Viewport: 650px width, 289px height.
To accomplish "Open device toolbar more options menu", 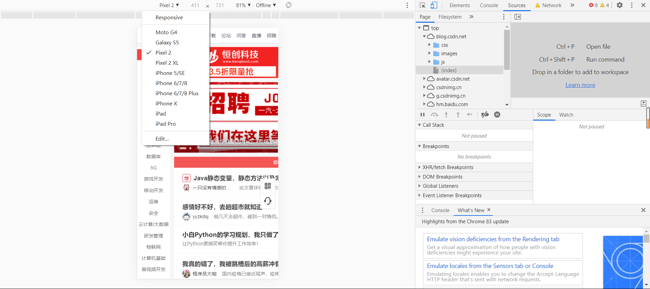I will coord(407,5).
